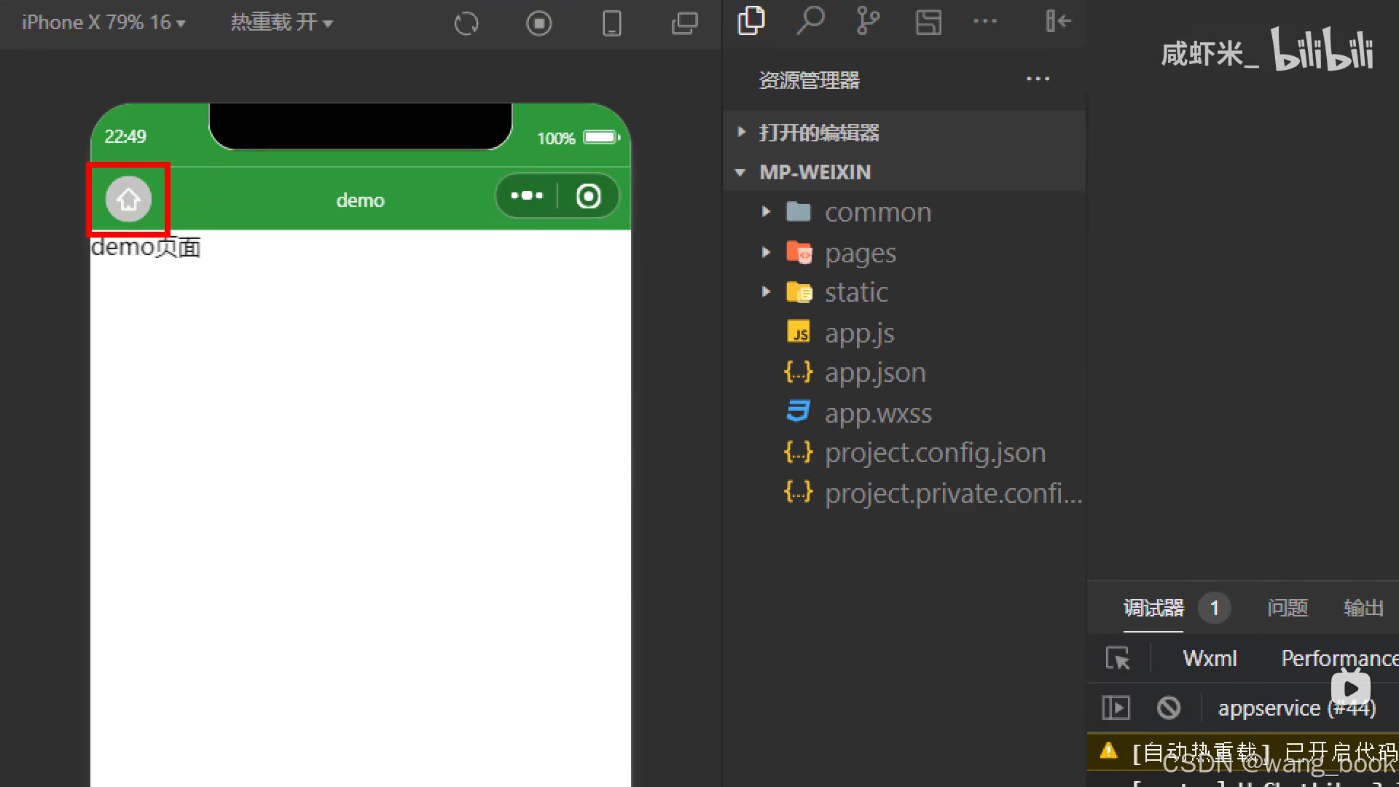
Task: Open the iPhone X device dropdown
Action: click(103, 23)
